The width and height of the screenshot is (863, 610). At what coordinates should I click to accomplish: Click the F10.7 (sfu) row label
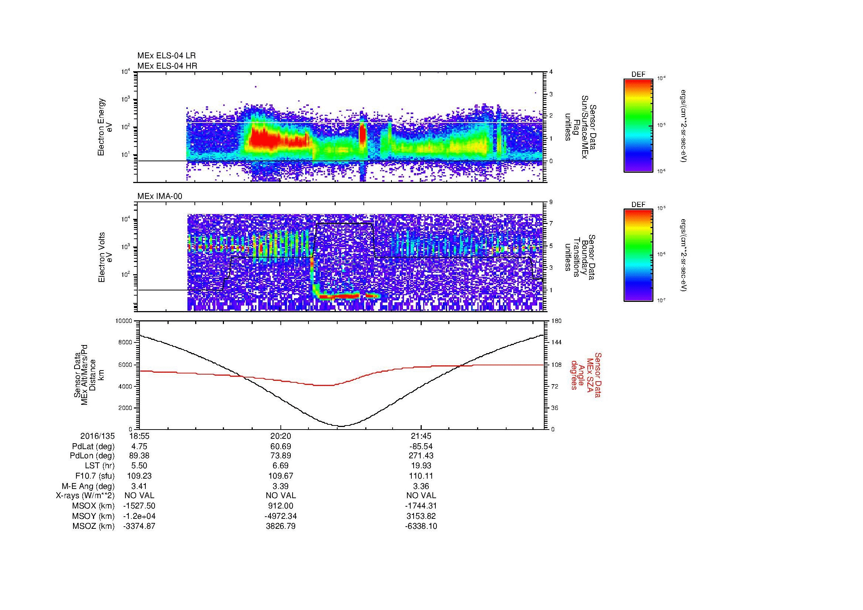click(95, 476)
